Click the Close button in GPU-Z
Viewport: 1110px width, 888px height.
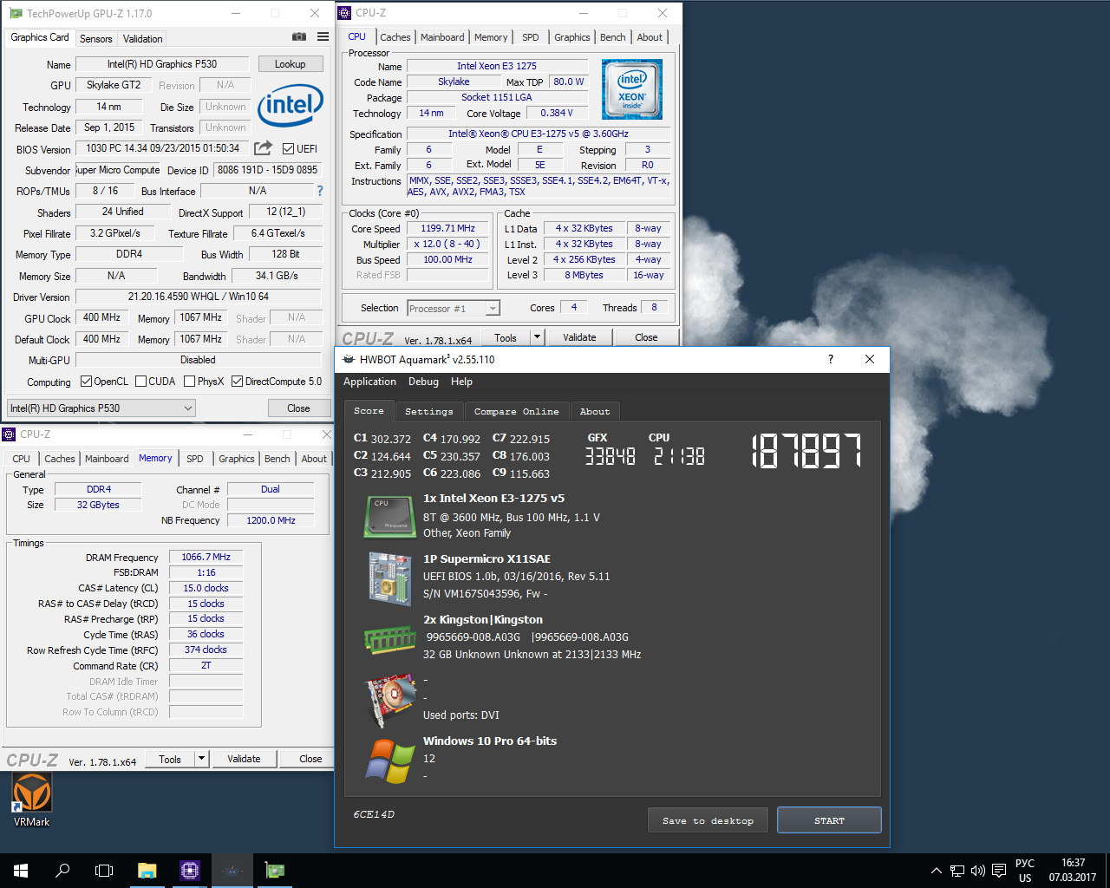point(298,408)
